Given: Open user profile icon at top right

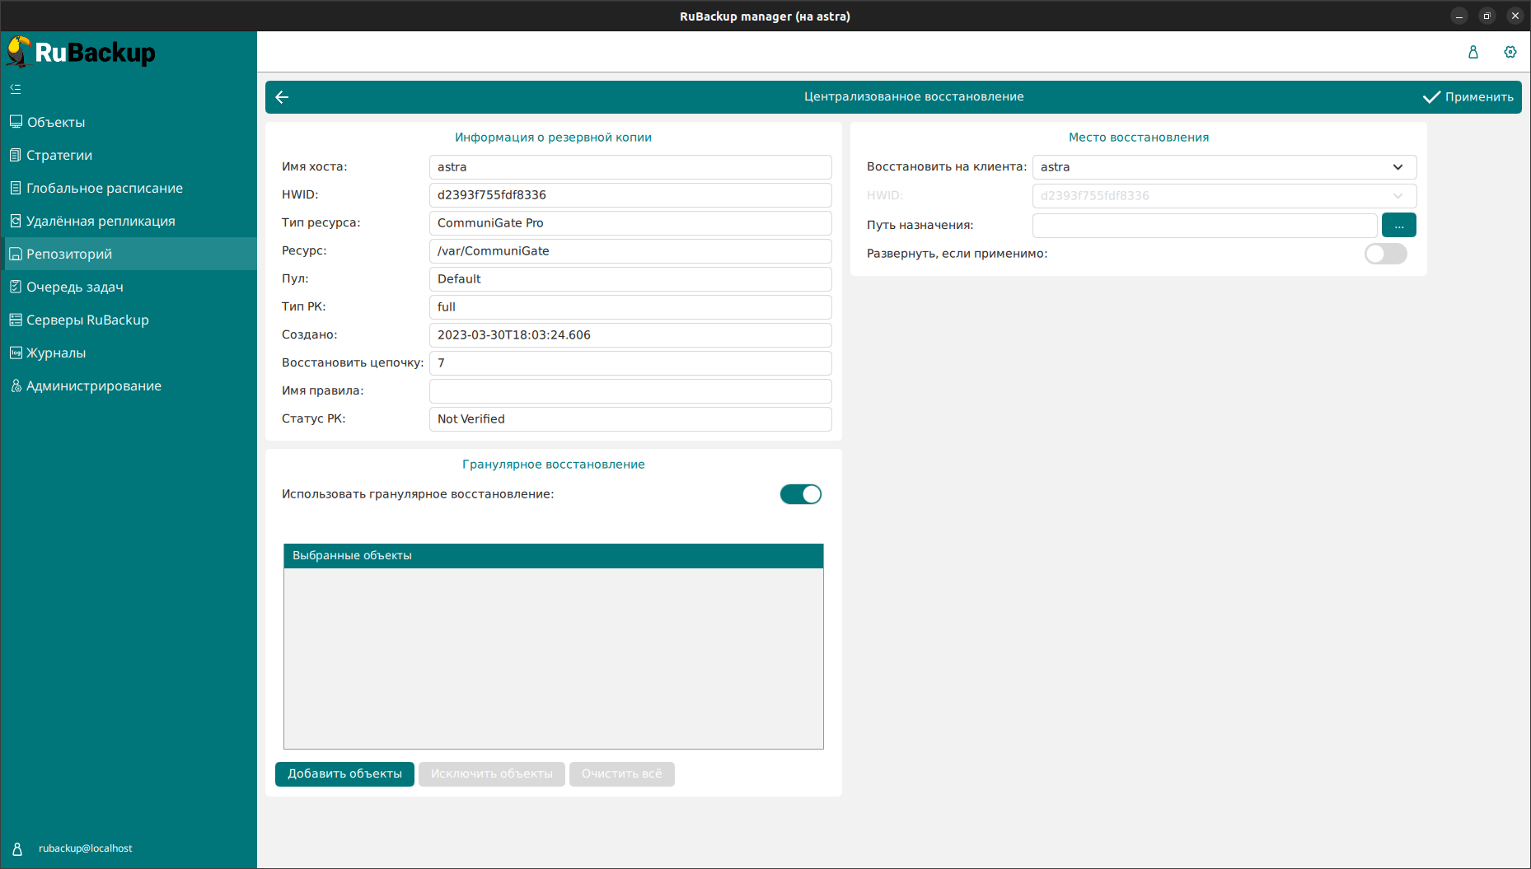Looking at the screenshot, I should [1472, 52].
